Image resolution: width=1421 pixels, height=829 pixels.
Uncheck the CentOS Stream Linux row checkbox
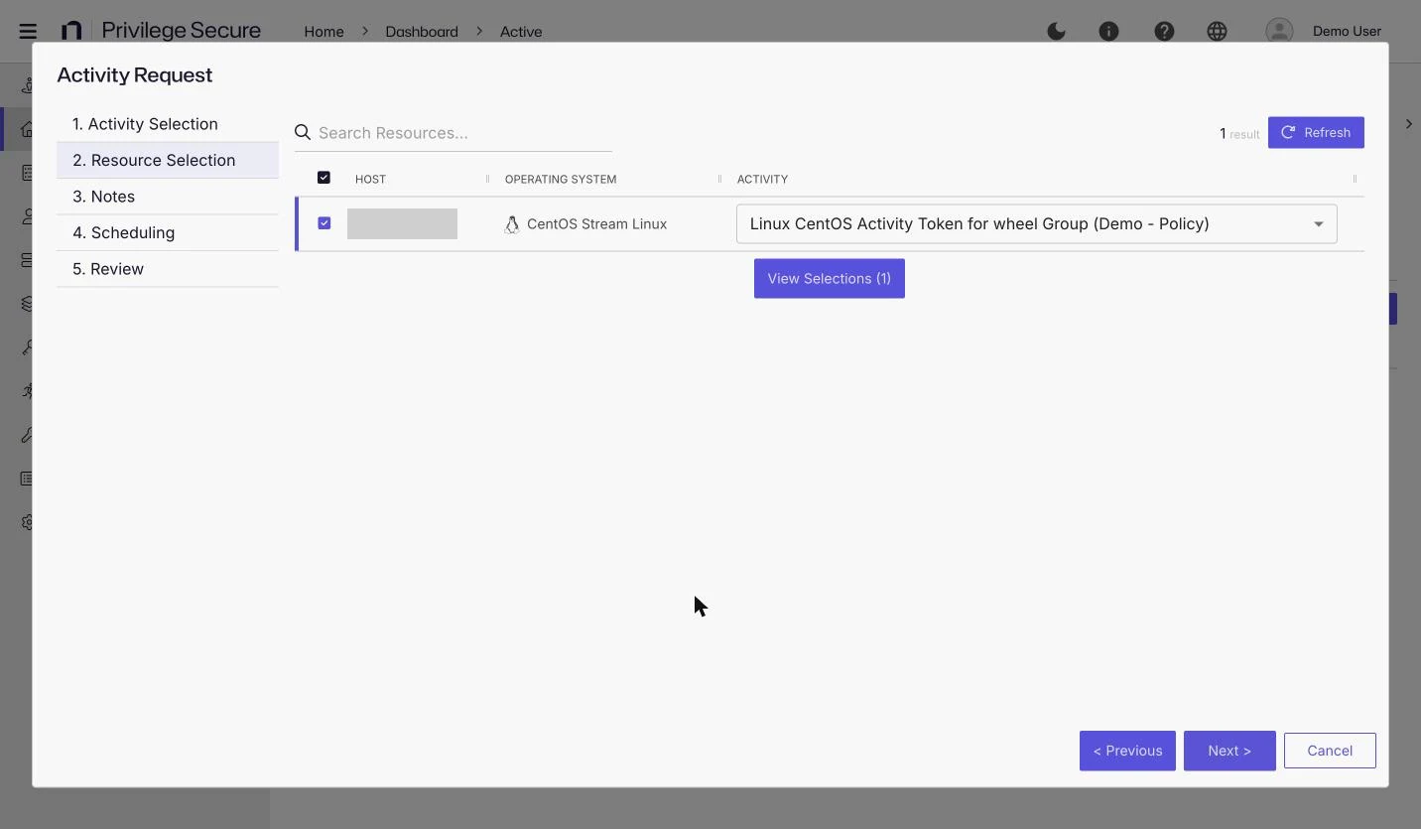[x=323, y=223]
